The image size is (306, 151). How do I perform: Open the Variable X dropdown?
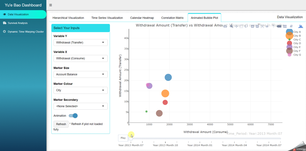click(x=80, y=58)
